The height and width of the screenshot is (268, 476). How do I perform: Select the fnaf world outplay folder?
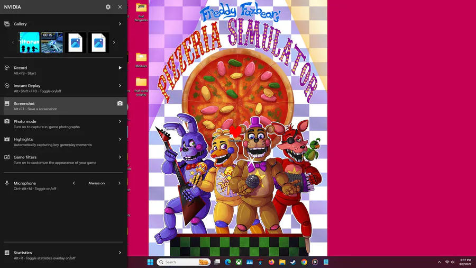141,87
